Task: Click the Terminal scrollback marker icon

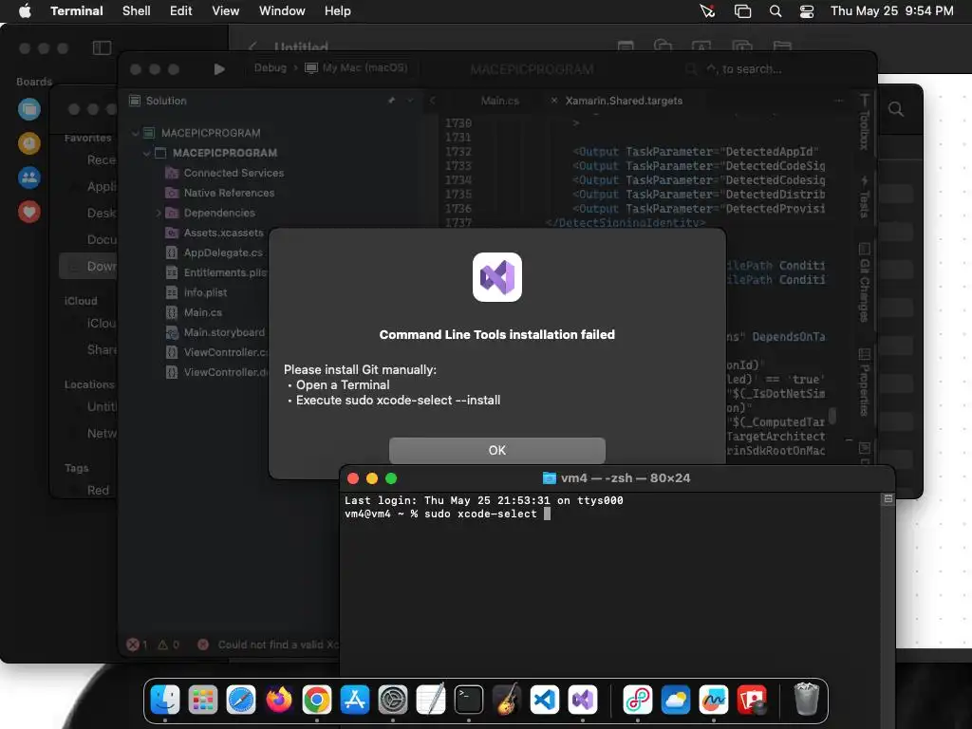Action: pos(888,498)
